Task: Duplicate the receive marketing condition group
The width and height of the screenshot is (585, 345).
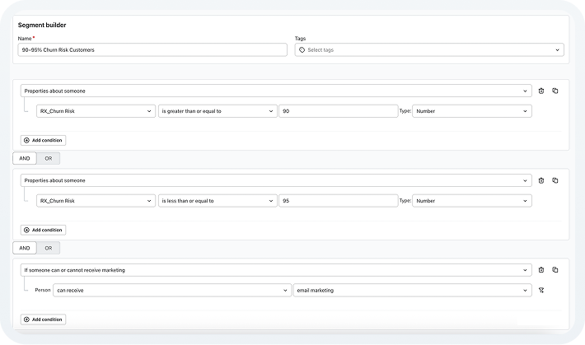Action: pyautogui.click(x=555, y=269)
